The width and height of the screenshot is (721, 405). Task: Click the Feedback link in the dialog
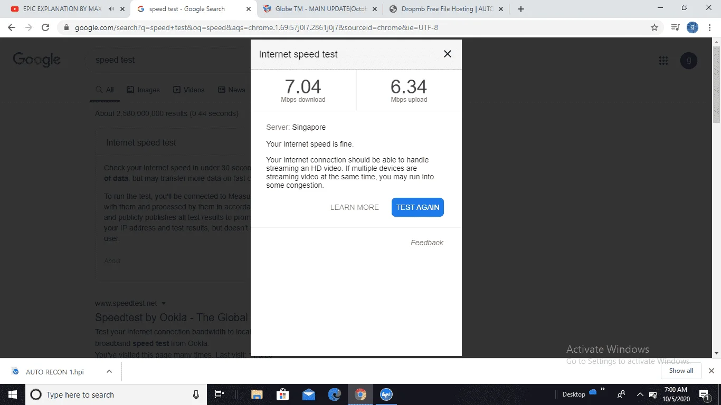[x=427, y=243]
